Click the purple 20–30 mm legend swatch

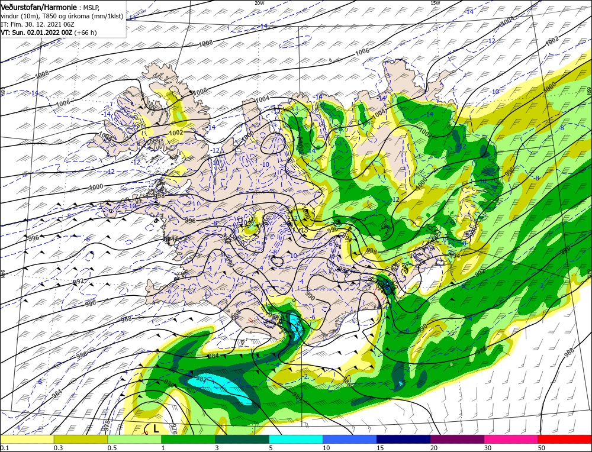(x=457, y=439)
